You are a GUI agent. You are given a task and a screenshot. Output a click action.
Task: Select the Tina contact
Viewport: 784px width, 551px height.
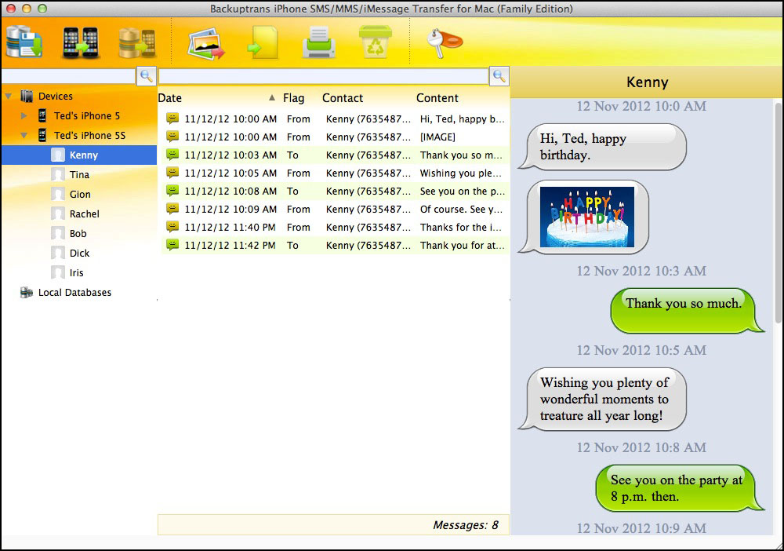click(x=79, y=175)
